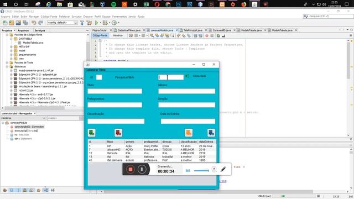Click the blue database search icon
354x199 pixels.
[x=211, y=133]
